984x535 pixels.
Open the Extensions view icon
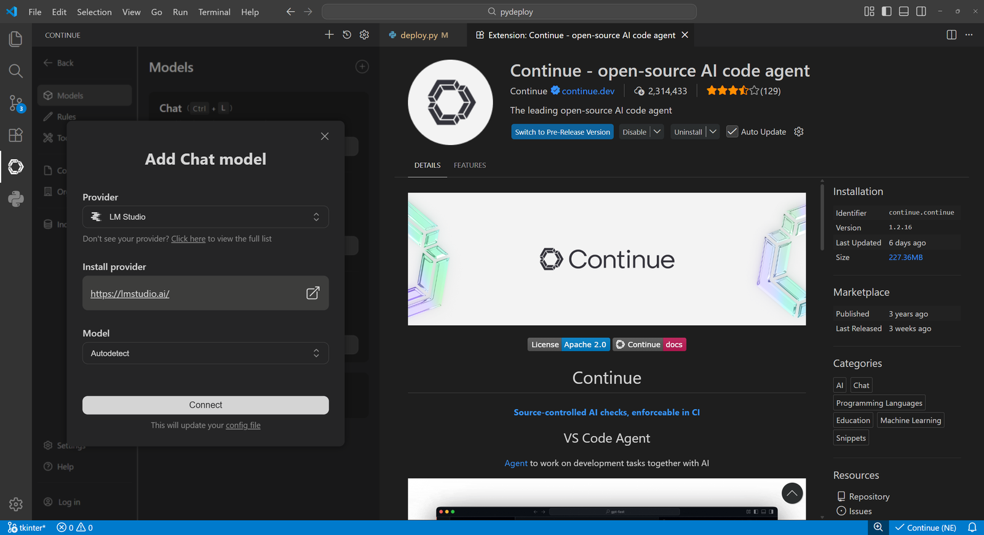pyautogui.click(x=15, y=135)
